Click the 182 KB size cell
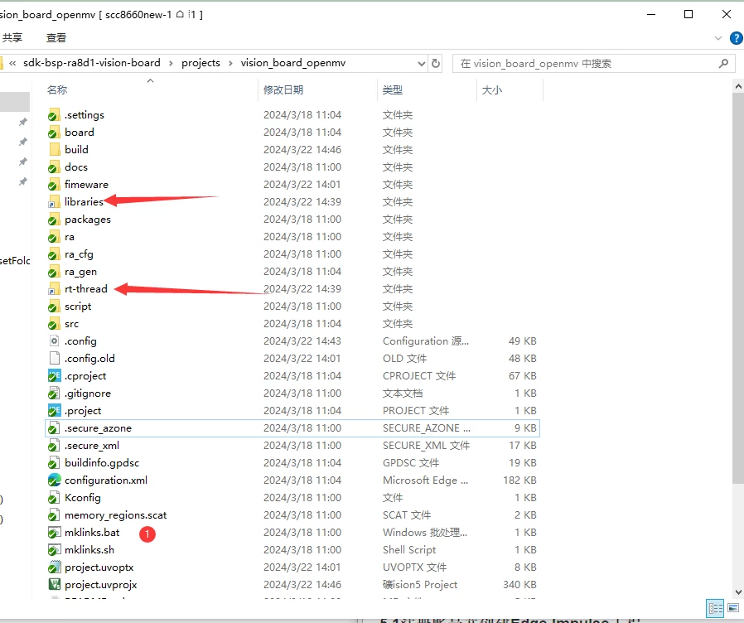This screenshot has height=623, width=744. click(519, 481)
